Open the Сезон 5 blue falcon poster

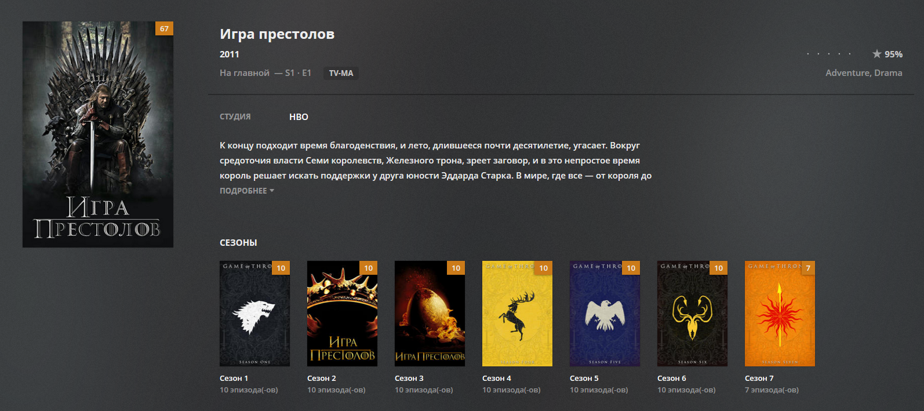tap(605, 314)
